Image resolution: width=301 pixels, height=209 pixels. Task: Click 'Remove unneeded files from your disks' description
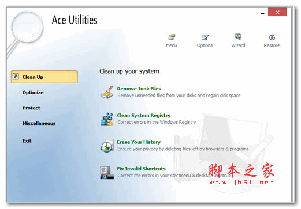179,96
